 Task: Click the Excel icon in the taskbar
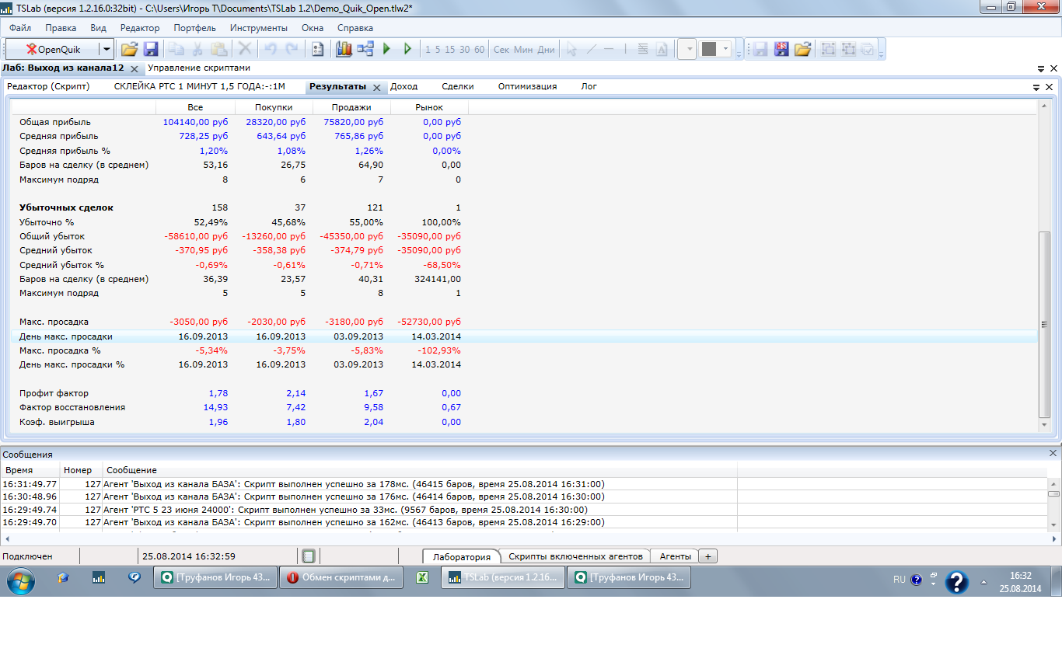(423, 578)
